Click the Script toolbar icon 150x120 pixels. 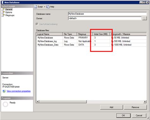click(x=35, y=7)
